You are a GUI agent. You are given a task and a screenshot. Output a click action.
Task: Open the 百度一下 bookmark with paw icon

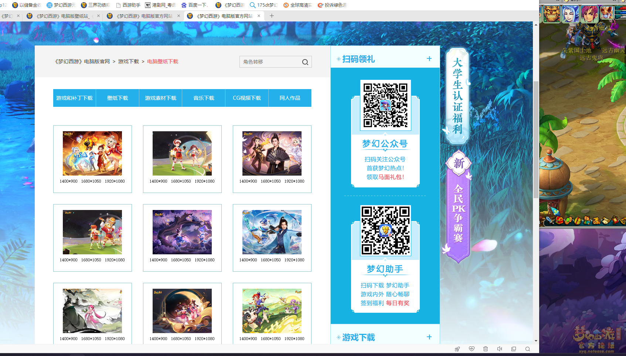coord(194,5)
